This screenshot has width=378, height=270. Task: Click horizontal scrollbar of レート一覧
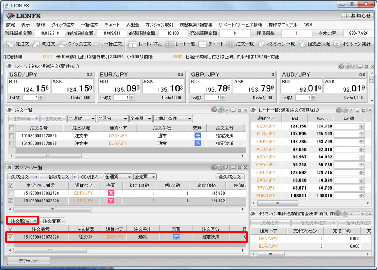(x=277, y=203)
